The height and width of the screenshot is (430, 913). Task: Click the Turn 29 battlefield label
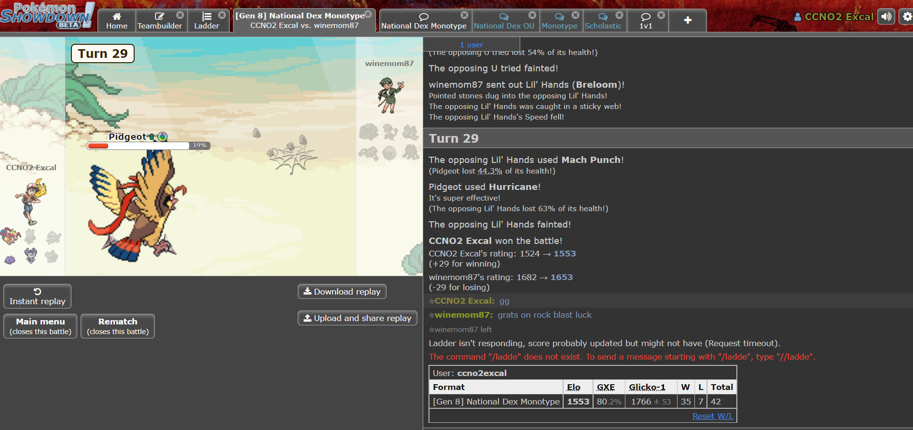pyautogui.click(x=103, y=54)
